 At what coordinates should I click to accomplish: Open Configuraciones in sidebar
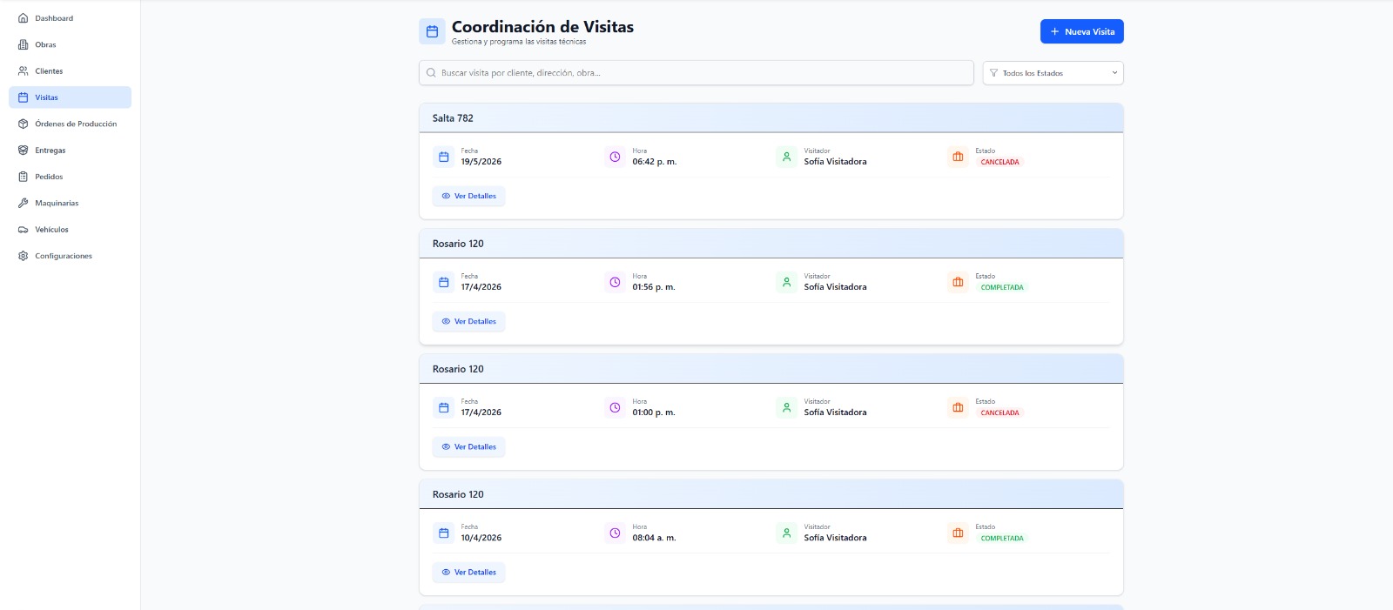[x=70, y=256]
